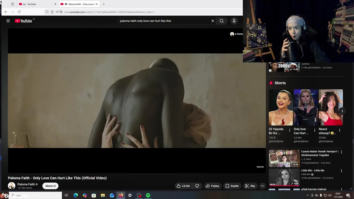The image size is (354, 199).
Task: Open Copilot from the taskbar
Action: [x=85, y=195]
